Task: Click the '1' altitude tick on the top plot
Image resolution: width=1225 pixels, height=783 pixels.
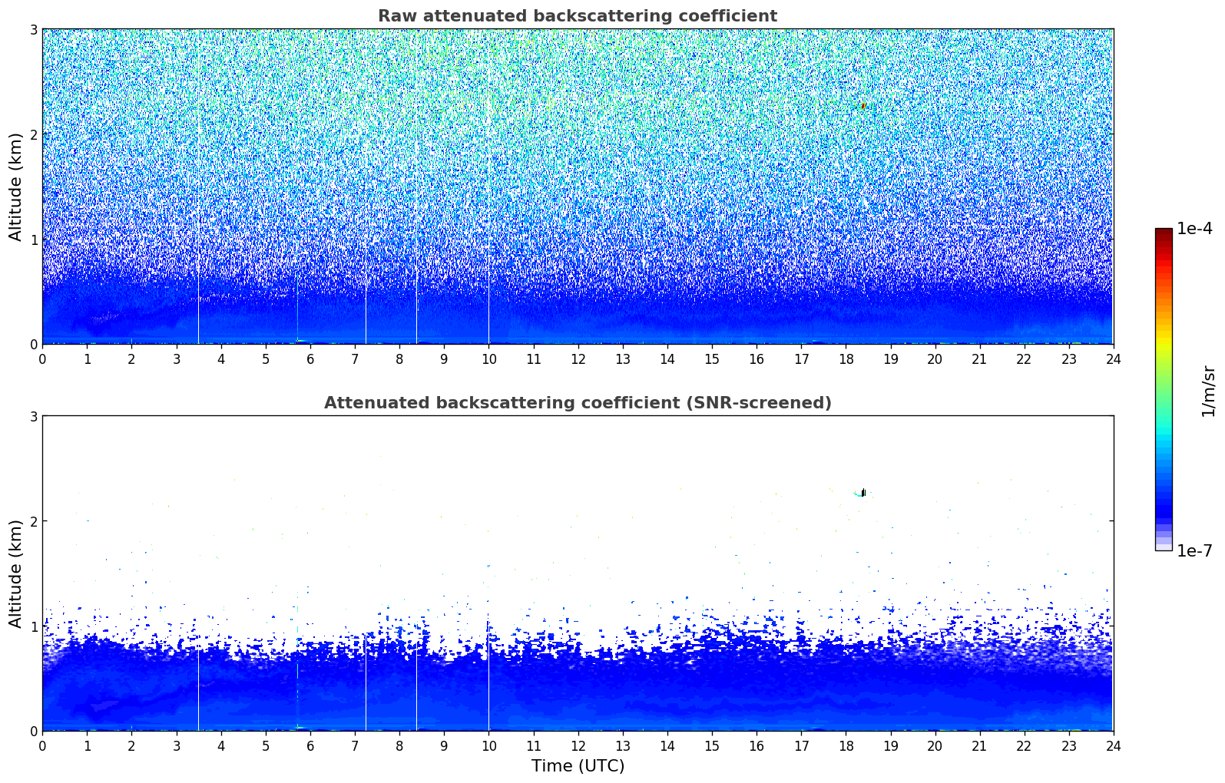Action: (x=33, y=240)
